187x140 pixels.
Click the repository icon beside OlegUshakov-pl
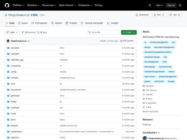(x=6, y=15)
